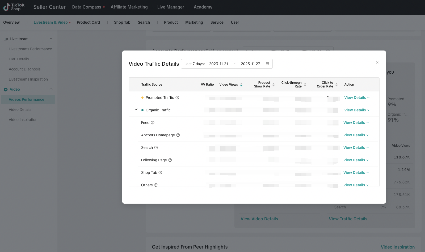The height and width of the screenshot is (252, 425).
Task: Expand View Details for Feed row
Action: tap(356, 123)
